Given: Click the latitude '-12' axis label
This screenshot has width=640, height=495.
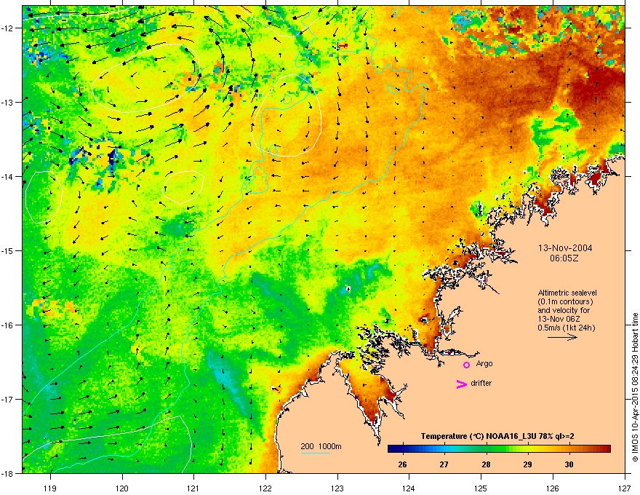Looking at the screenshot, I should pyautogui.click(x=7, y=28).
